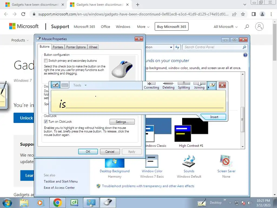Open the Microsoft site search magnifier
This screenshot has width=277, height=208.
247,27
